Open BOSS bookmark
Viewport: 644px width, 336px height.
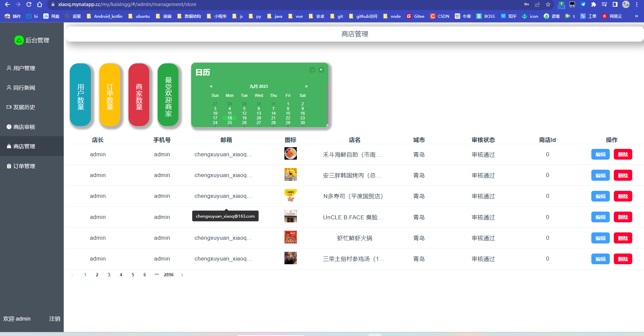click(486, 16)
